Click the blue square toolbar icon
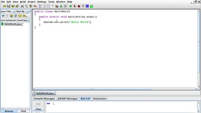This screenshot has width=201, height=113. pos(87,6)
